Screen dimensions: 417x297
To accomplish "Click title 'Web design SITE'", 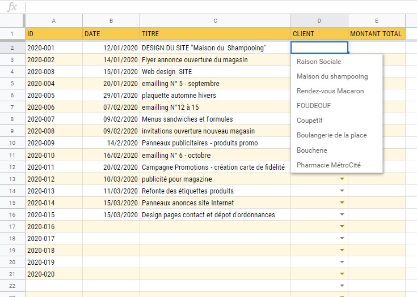I will (x=215, y=72).
